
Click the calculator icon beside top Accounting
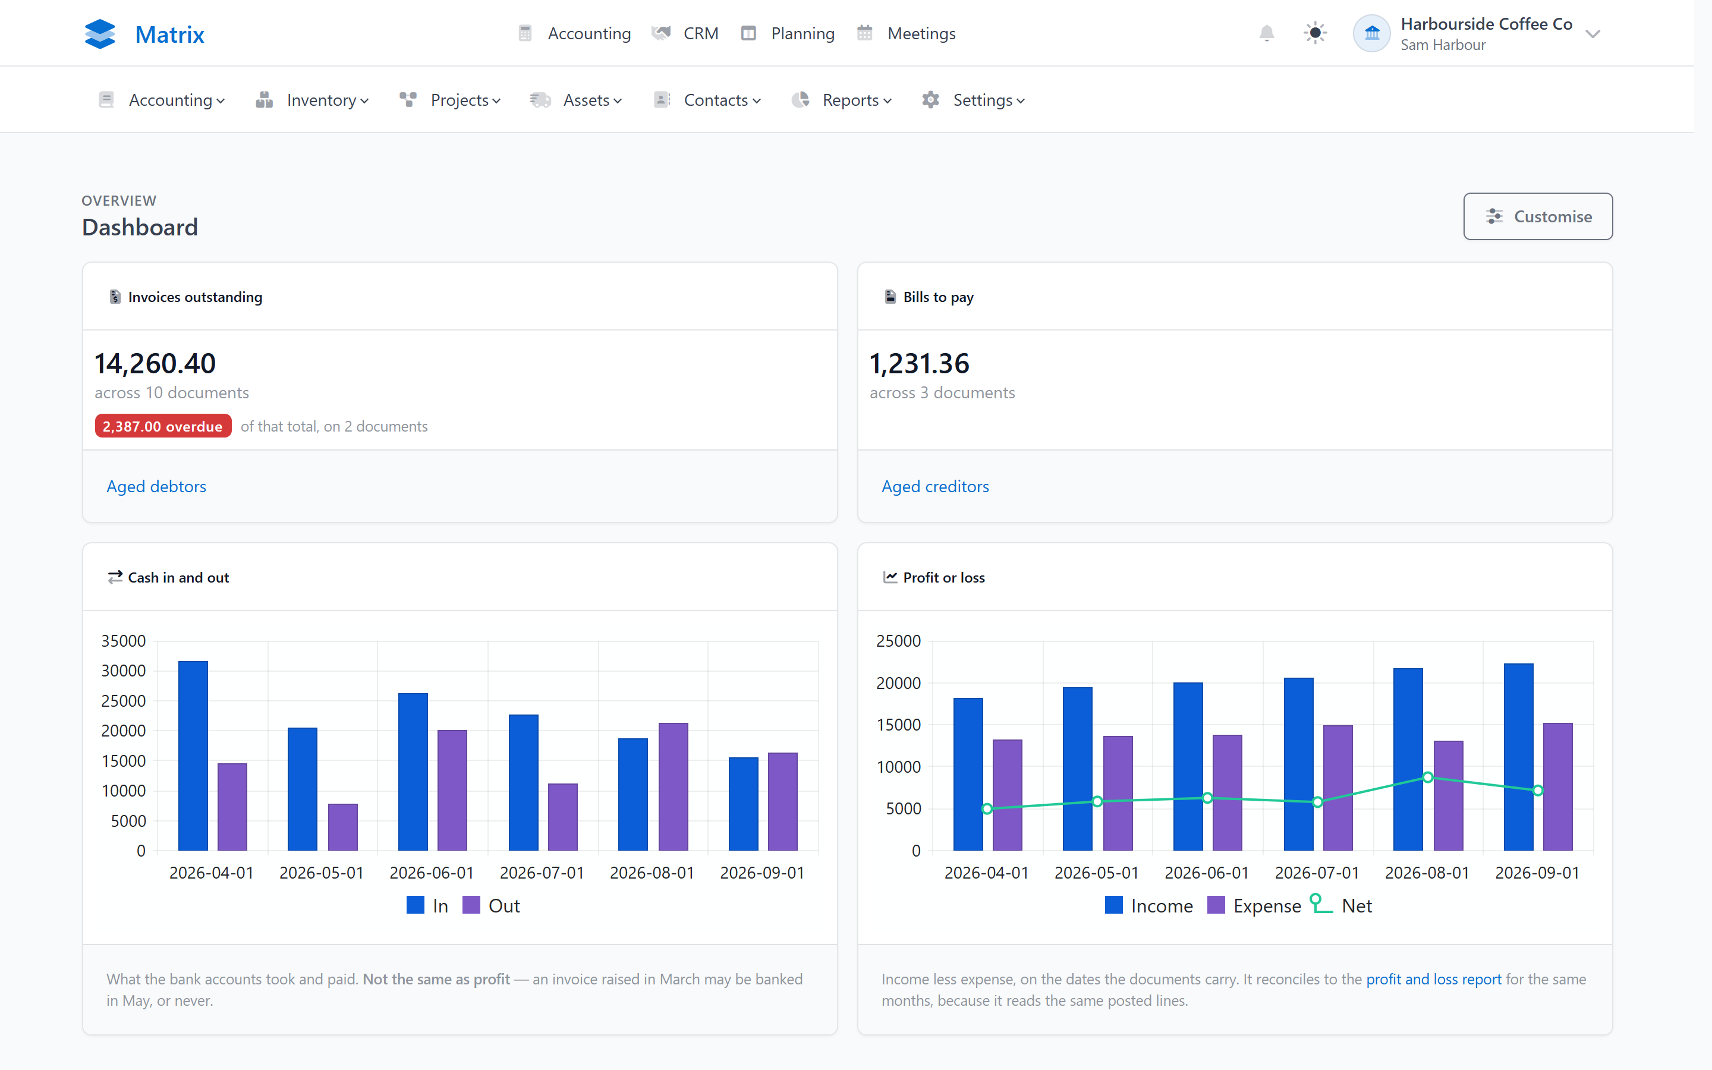[x=525, y=33]
